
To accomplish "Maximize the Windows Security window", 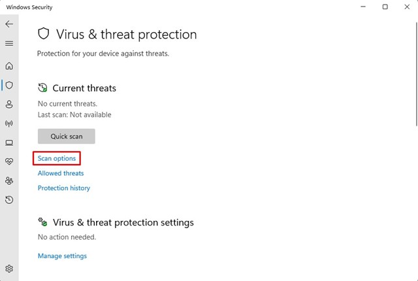I will (385, 7).
